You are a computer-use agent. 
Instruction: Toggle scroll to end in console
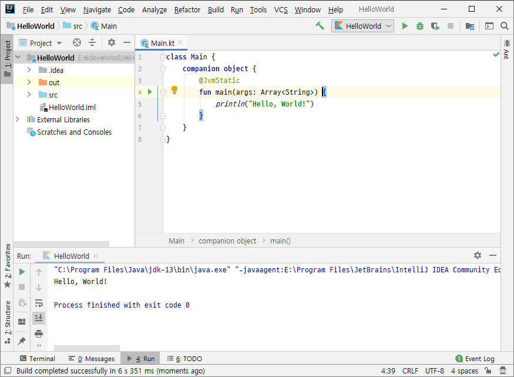(x=39, y=318)
